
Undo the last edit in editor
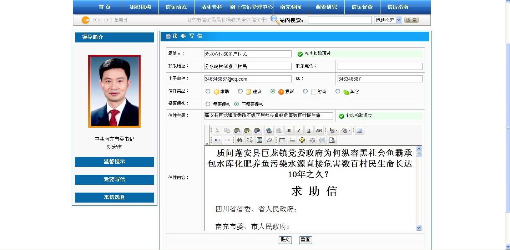pyautogui.click(x=217, y=140)
